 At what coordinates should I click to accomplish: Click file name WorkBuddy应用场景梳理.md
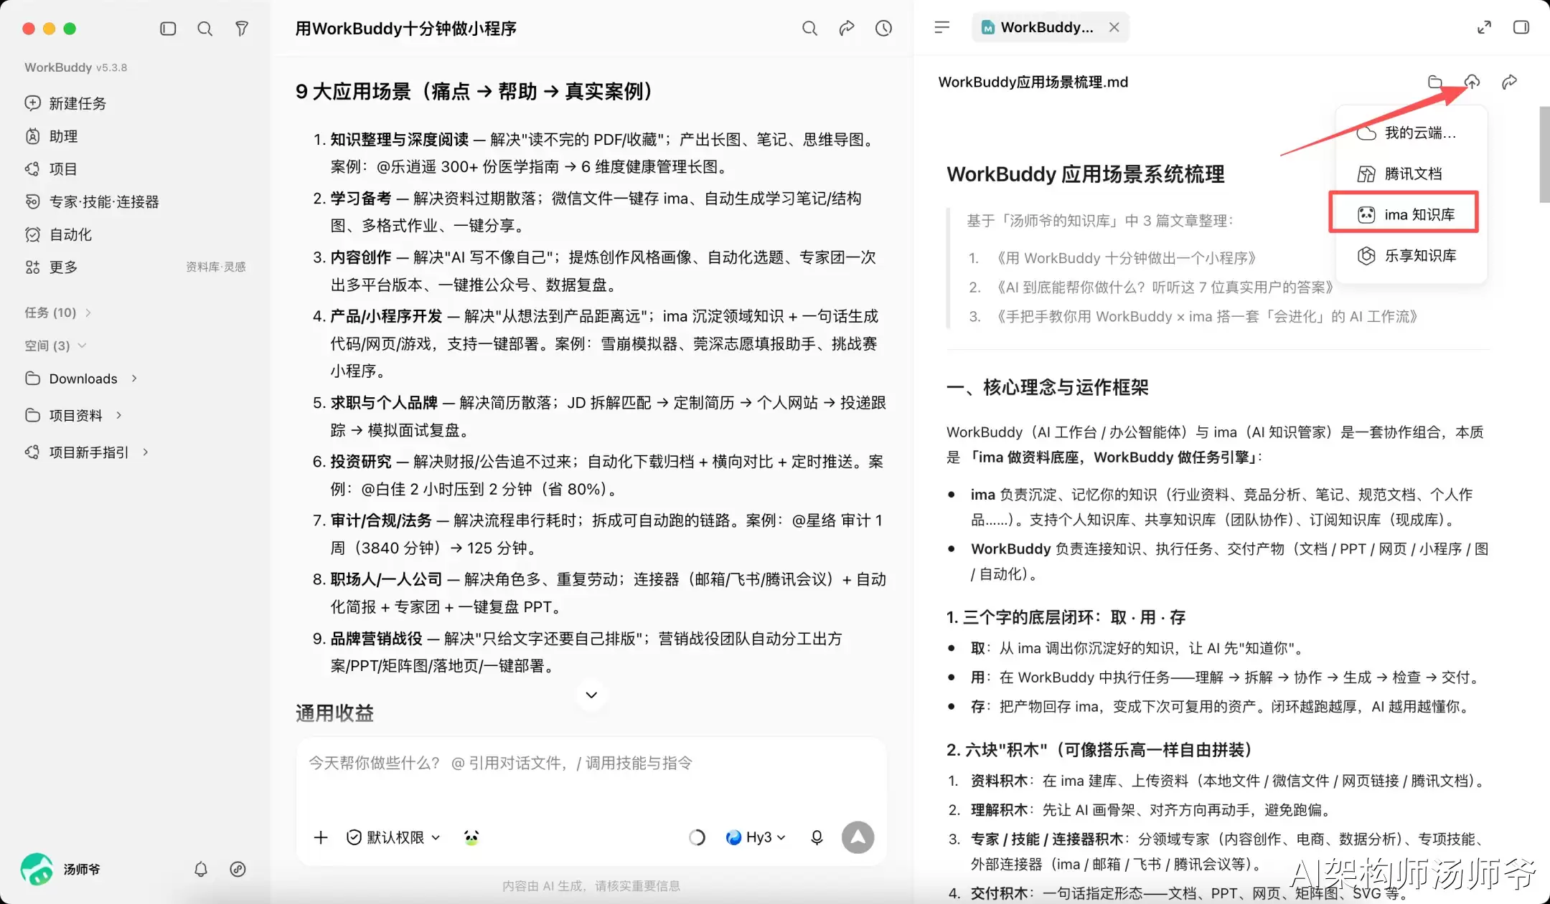click(1033, 82)
